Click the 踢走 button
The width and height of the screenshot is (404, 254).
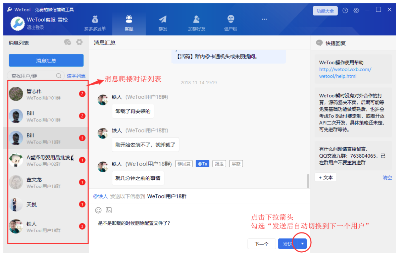coord(219,164)
